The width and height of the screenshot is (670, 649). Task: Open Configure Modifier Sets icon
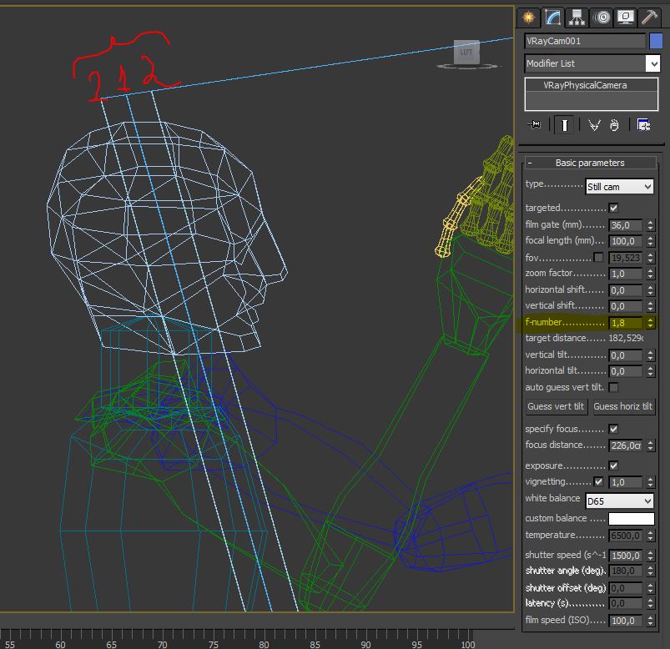click(x=643, y=124)
